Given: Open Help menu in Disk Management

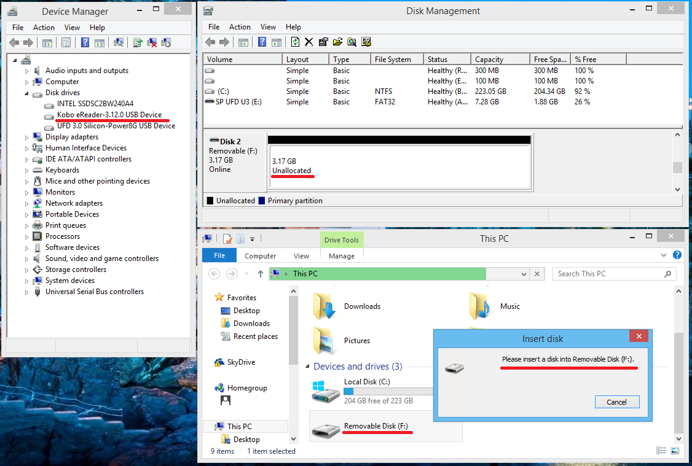Looking at the screenshot, I should 293,27.
